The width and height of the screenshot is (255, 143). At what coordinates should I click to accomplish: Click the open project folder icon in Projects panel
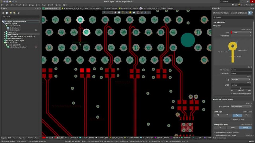pyautogui.click(x=11, y=13)
